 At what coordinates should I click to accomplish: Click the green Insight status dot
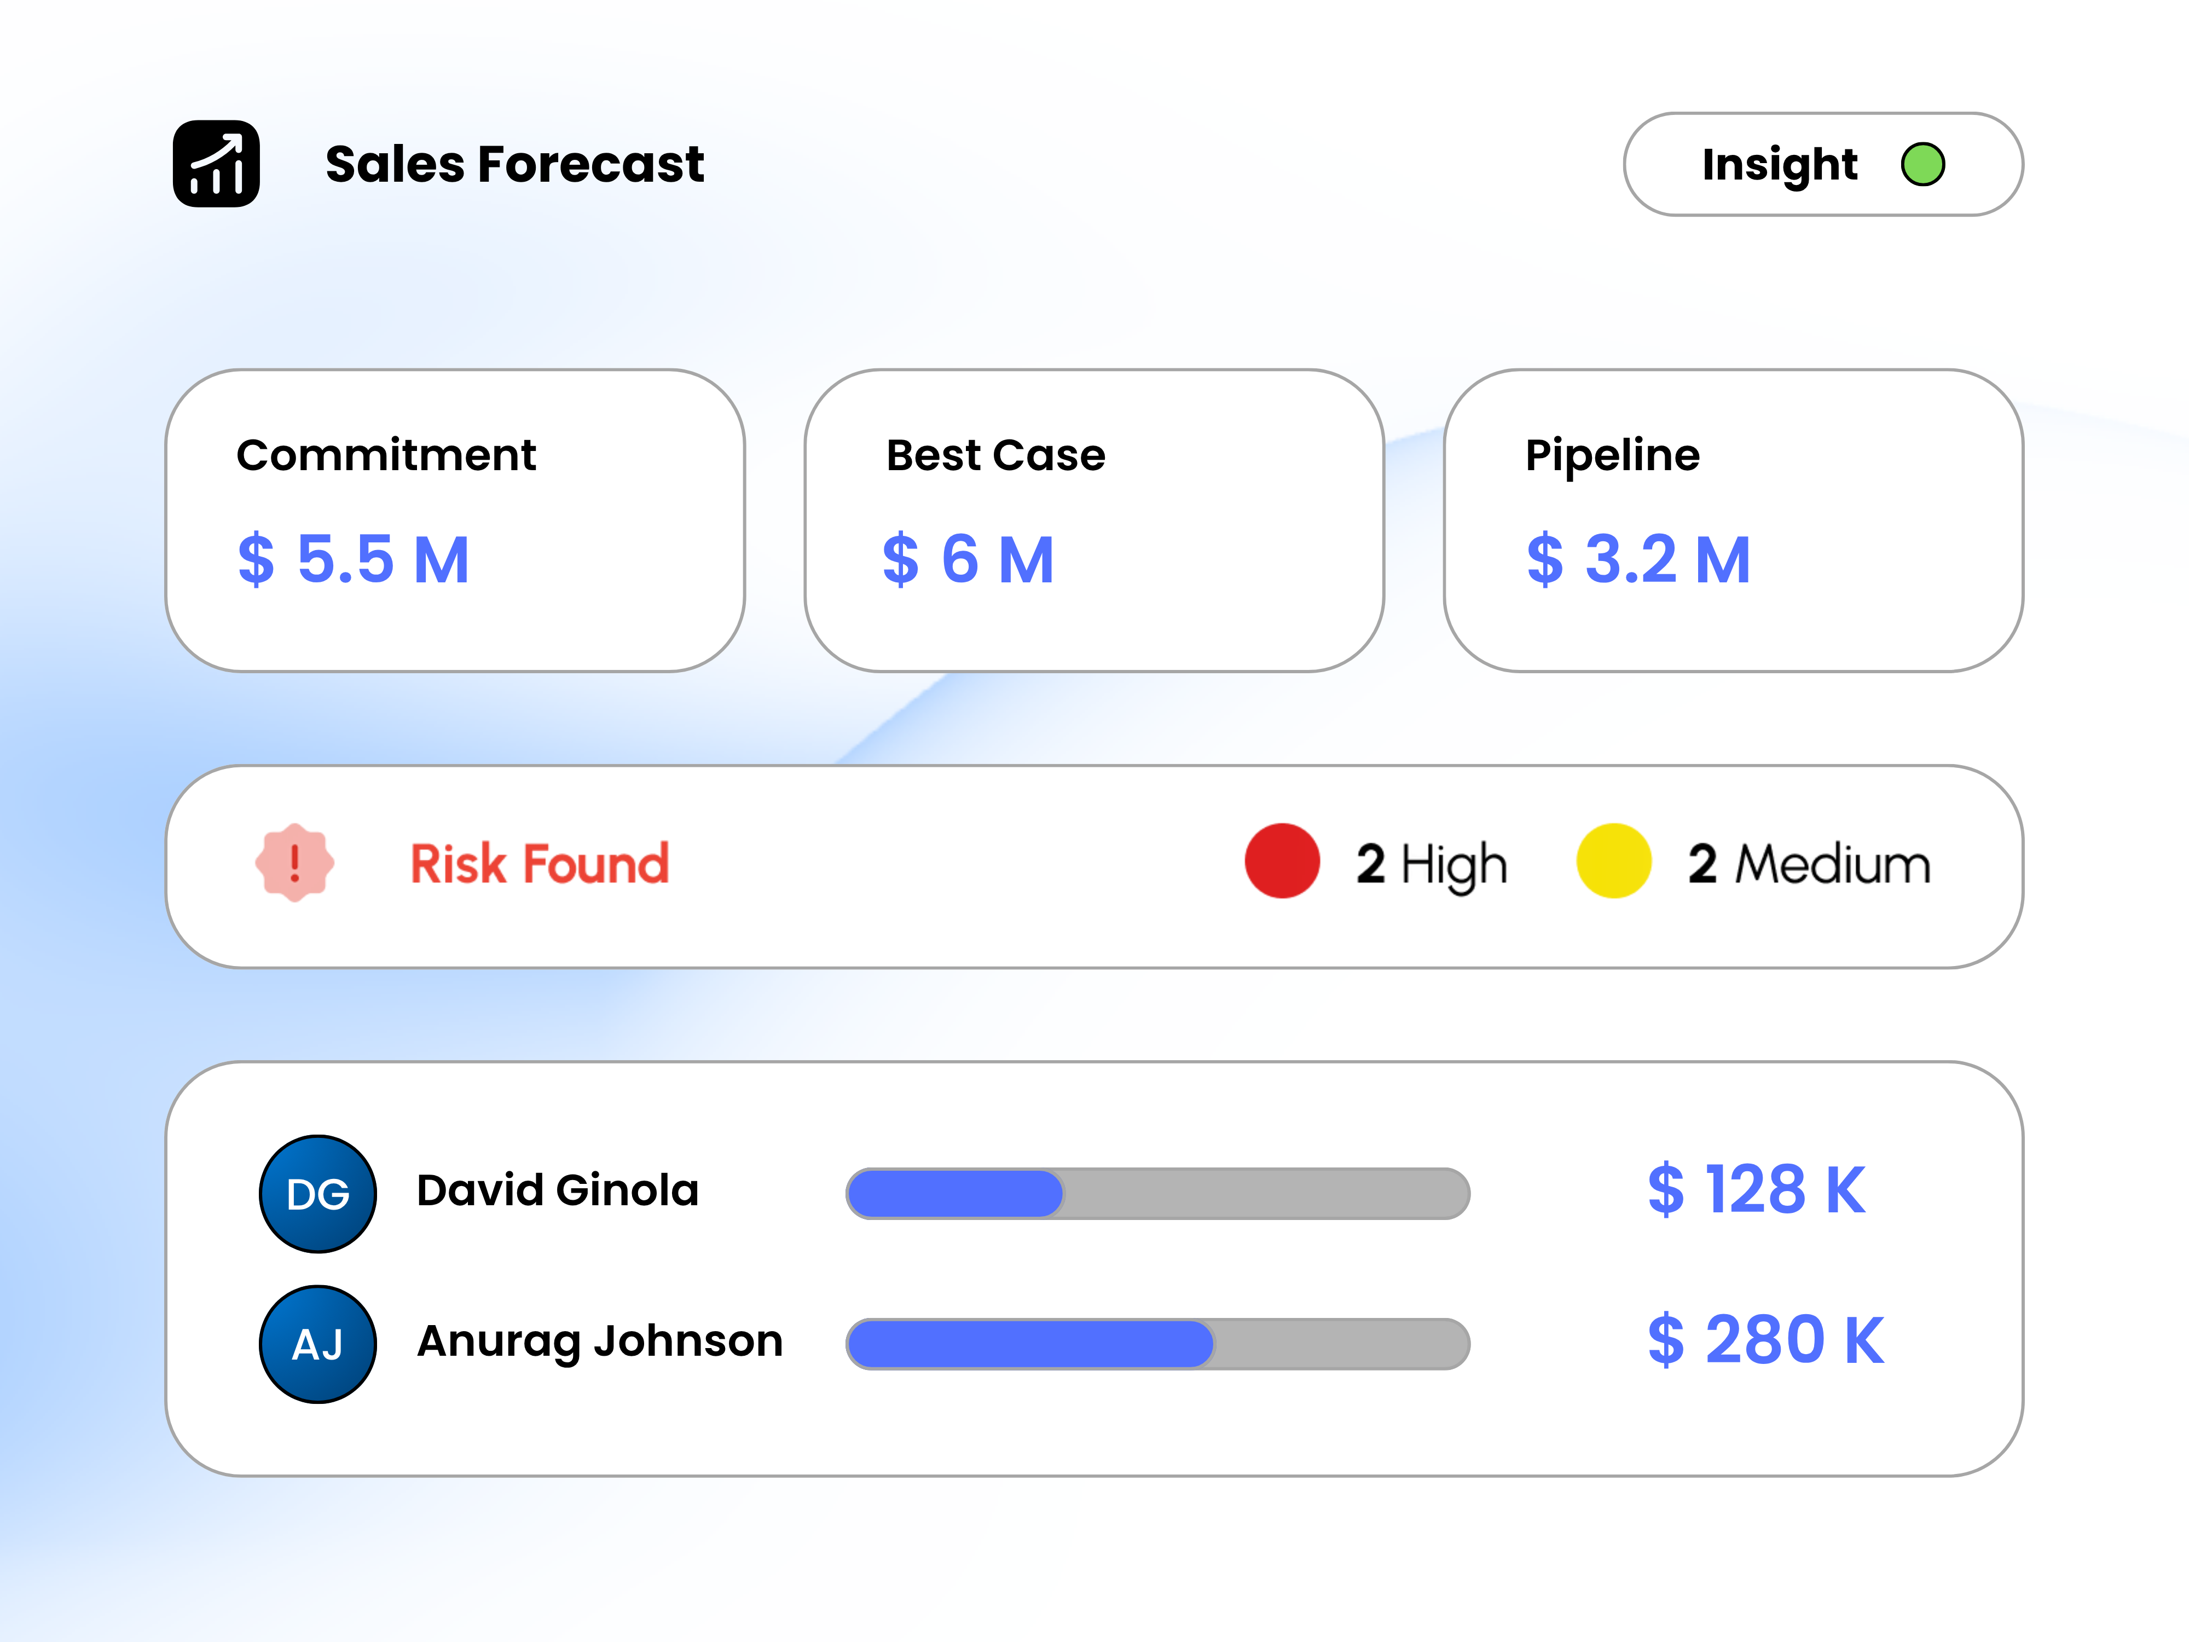[1923, 164]
